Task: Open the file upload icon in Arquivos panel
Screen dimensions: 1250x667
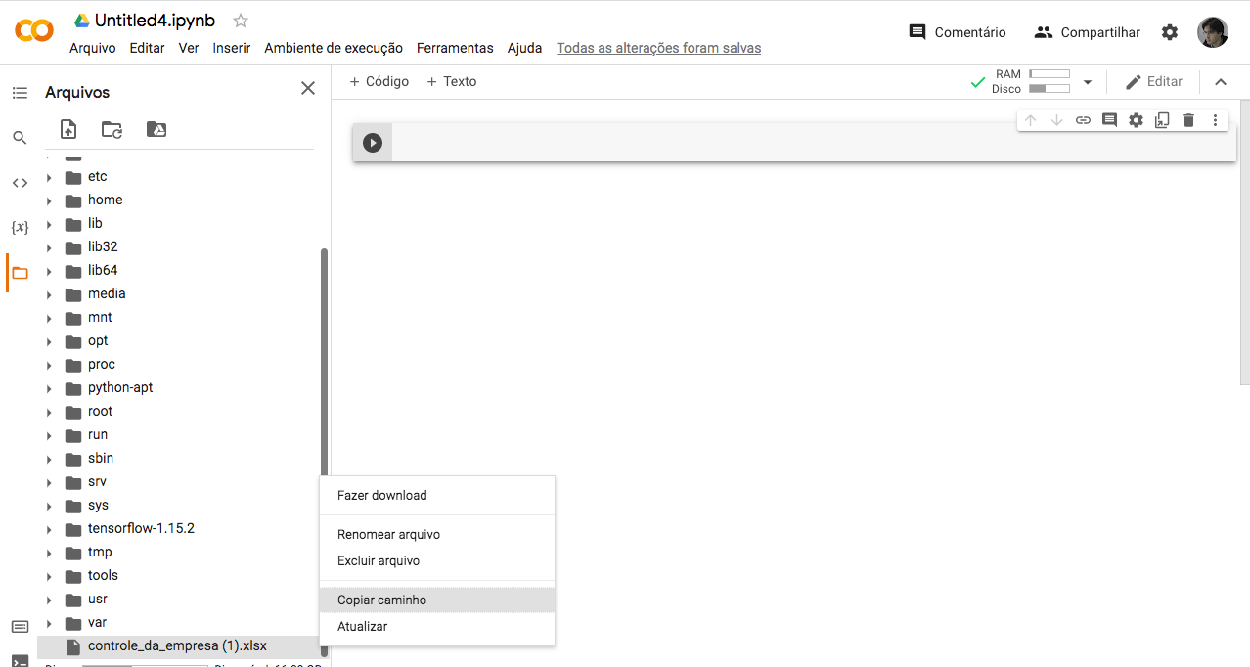Action: click(x=68, y=128)
